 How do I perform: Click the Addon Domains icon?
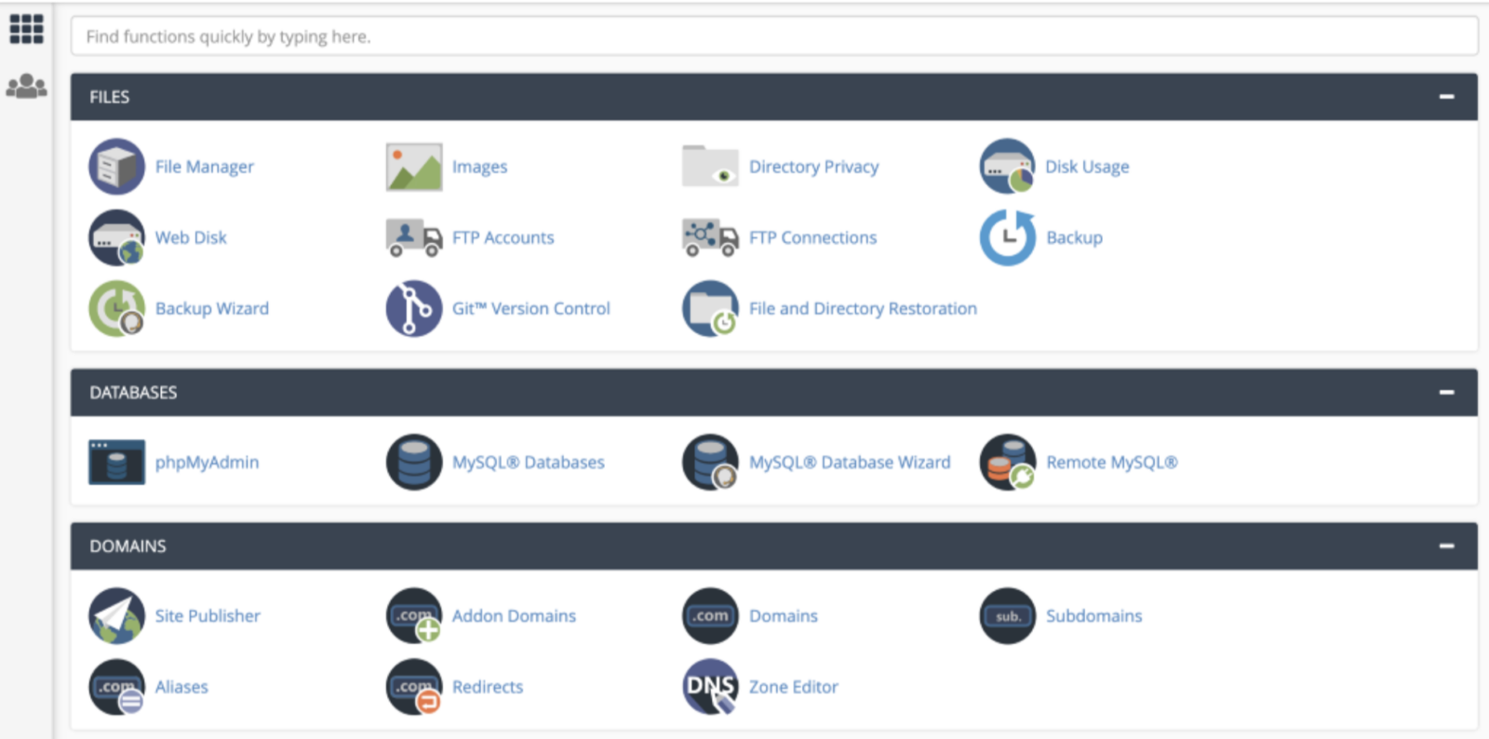[413, 615]
